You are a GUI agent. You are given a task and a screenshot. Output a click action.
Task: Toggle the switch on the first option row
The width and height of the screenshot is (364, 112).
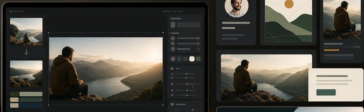pyautogui.click(x=198, y=38)
